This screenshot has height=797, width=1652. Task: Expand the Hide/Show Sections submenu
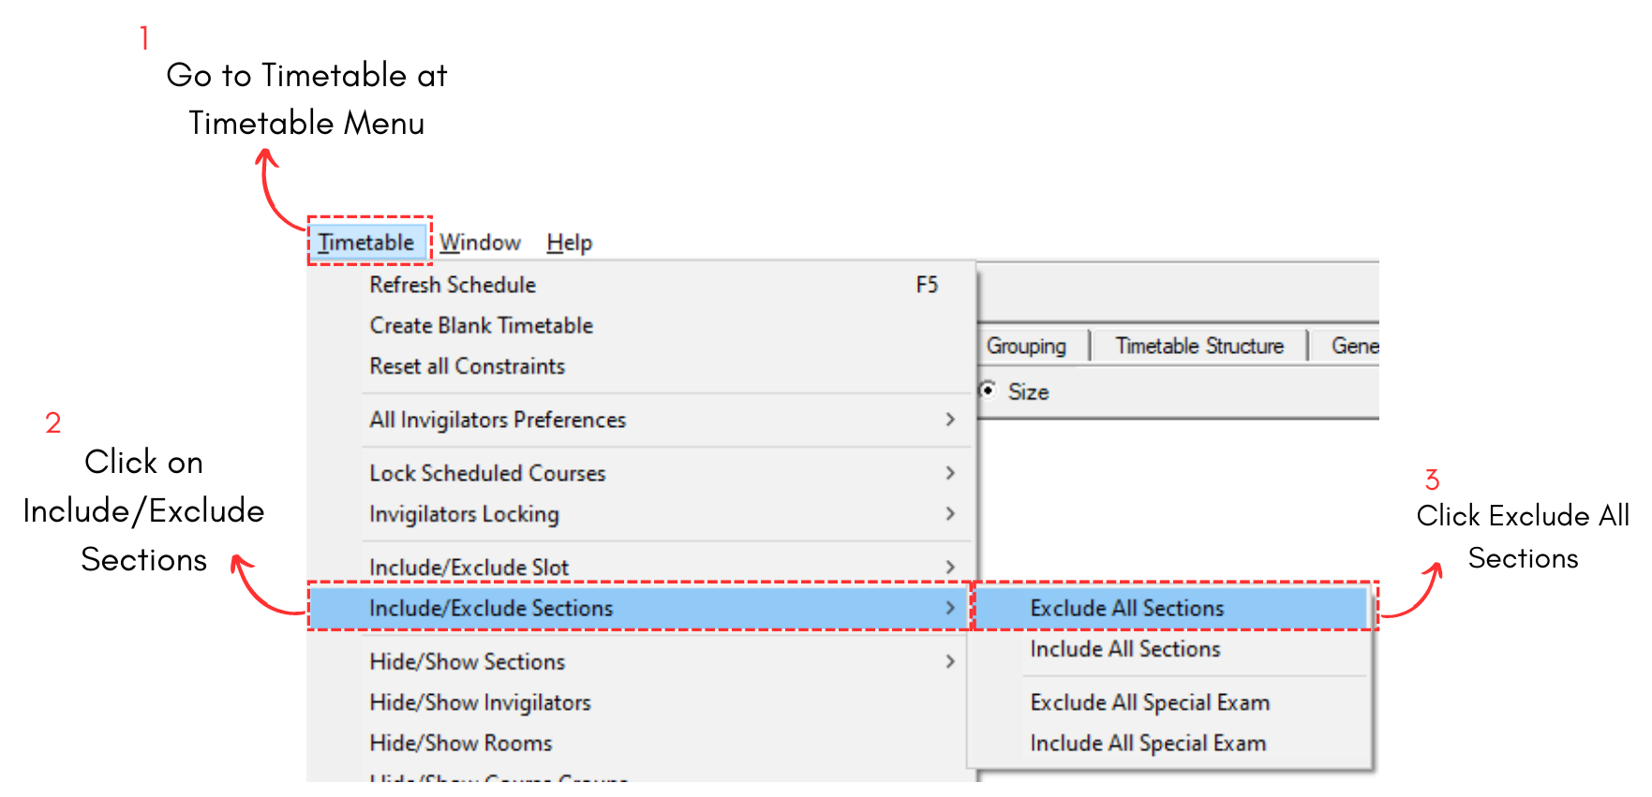tap(467, 661)
